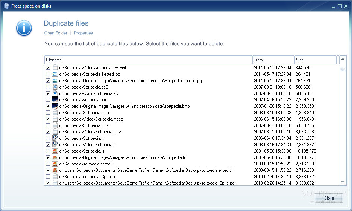Select the filename c:\Softpedia\Softpedia.mpeg
The image size is (352, 211).
click(85, 113)
